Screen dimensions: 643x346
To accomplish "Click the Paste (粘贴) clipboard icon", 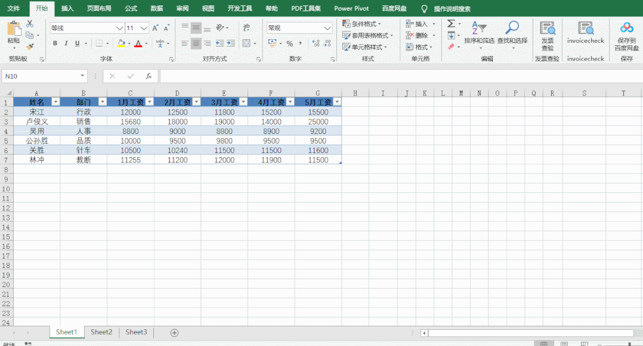I will click(14, 30).
